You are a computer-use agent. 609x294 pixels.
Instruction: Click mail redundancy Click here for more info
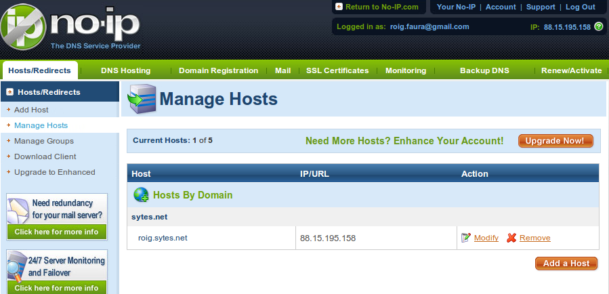coord(56,232)
